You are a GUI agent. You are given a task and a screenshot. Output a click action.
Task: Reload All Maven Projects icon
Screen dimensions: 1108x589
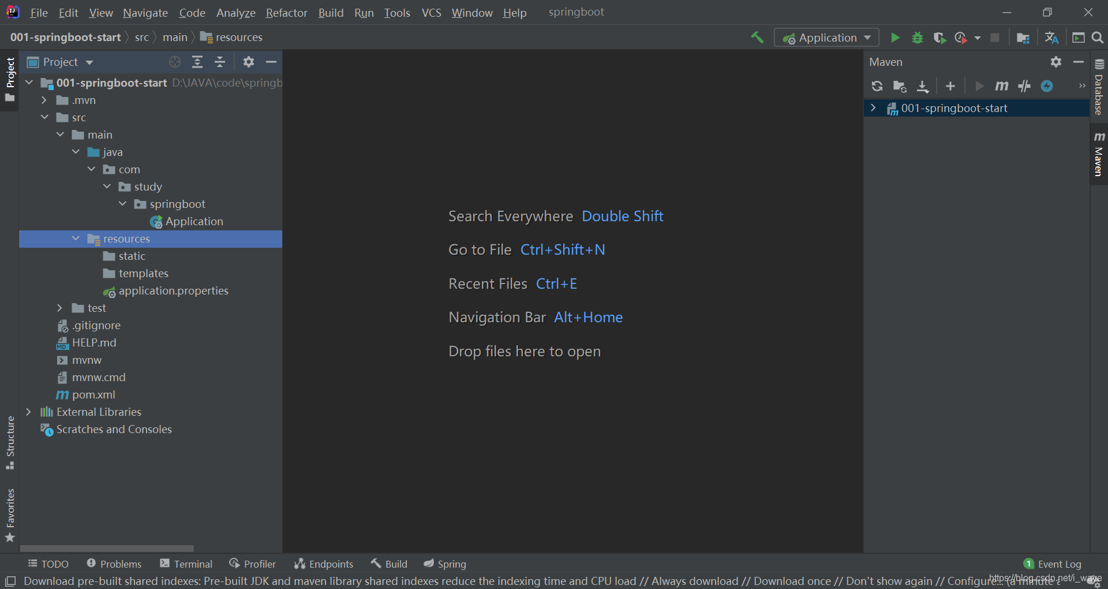(x=877, y=86)
